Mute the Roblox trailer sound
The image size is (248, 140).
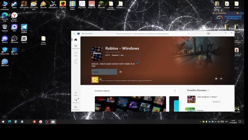tap(221, 79)
